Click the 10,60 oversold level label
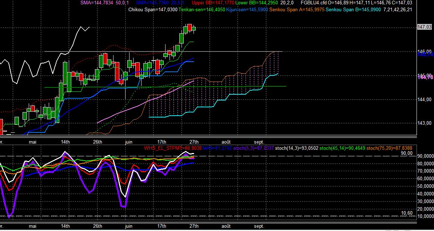 tap(407, 213)
